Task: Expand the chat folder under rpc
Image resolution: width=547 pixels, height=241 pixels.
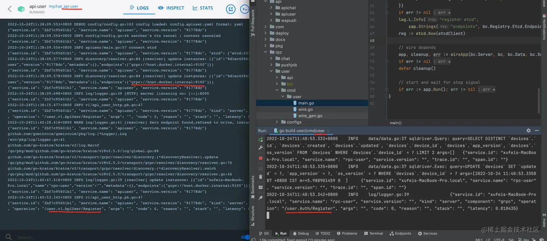Action: (x=271, y=59)
